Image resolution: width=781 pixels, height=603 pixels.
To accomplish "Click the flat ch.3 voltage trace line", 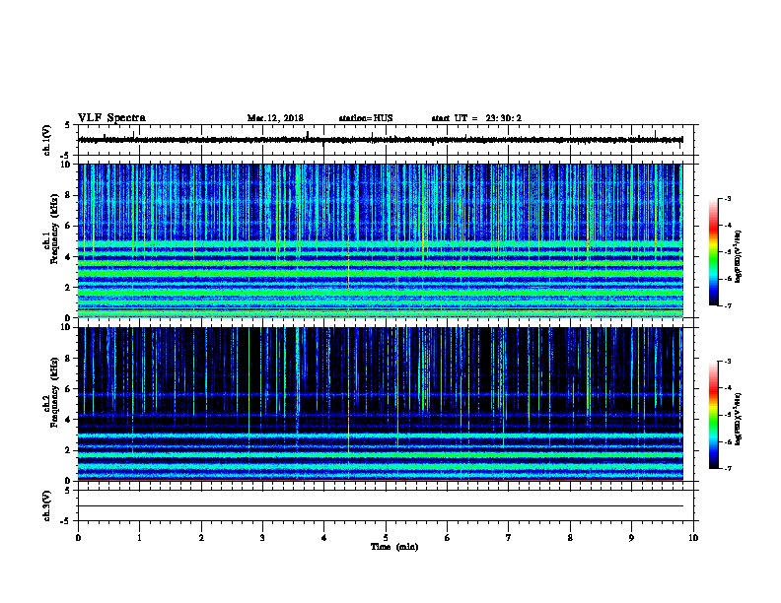I will [381, 506].
